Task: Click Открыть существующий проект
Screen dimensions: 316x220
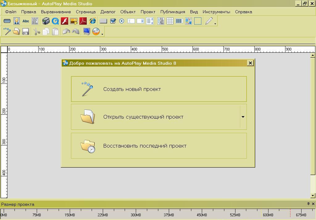Action: click(x=156, y=117)
